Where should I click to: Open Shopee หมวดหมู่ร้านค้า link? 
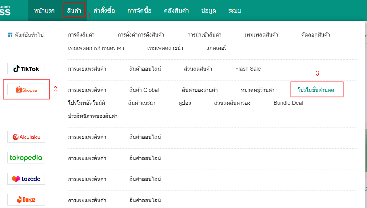click(257, 90)
